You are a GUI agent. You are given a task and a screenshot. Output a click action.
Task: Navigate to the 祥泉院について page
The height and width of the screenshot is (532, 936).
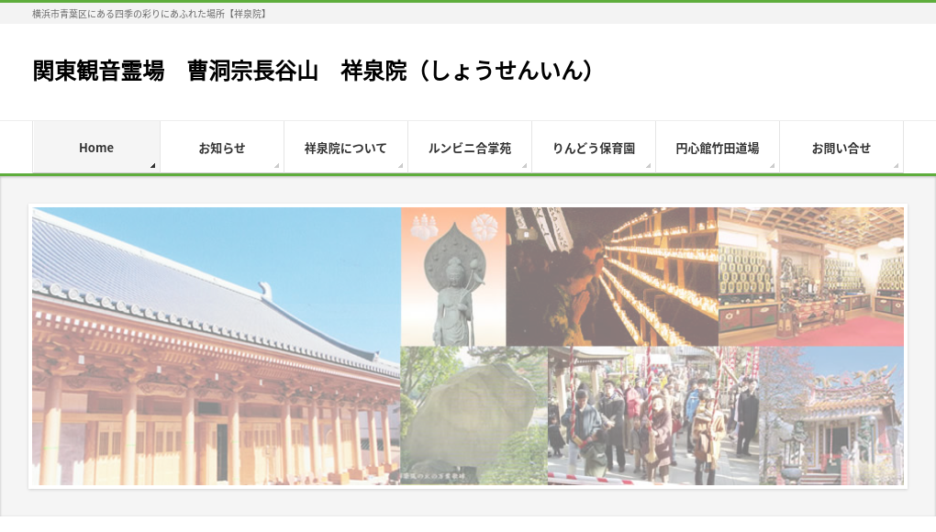pyautogui.click(x=345, y=147)
